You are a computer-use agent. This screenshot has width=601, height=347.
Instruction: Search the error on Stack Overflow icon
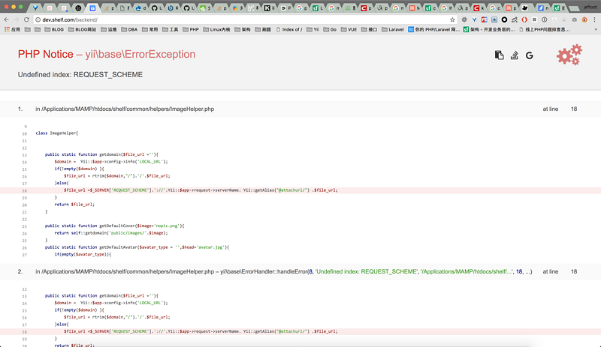pos(515,55)
